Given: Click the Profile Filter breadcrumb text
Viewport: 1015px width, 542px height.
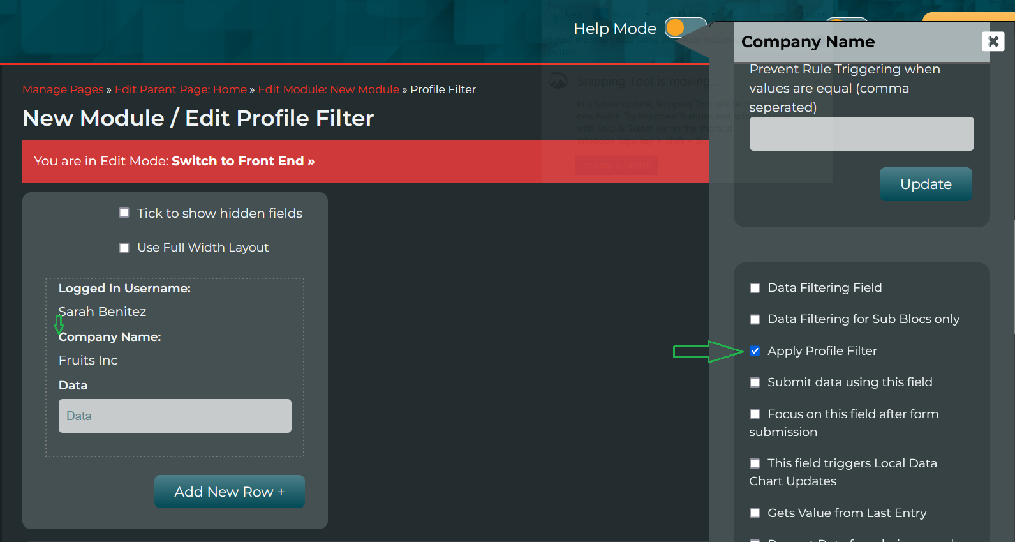Looking at the screenshot, I should 443,89.
